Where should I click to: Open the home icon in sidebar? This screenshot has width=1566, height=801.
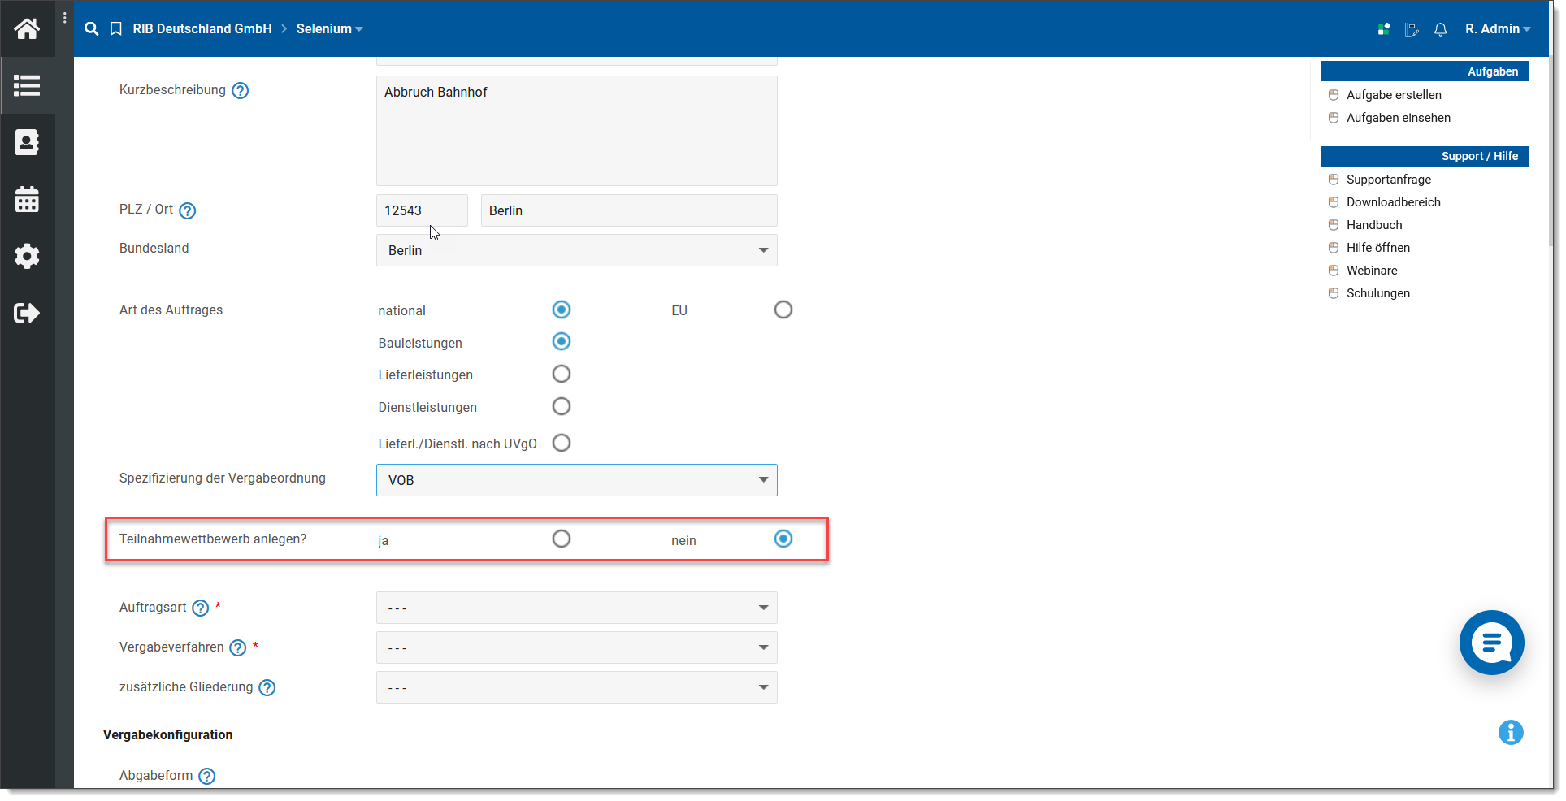click(27, 29)
